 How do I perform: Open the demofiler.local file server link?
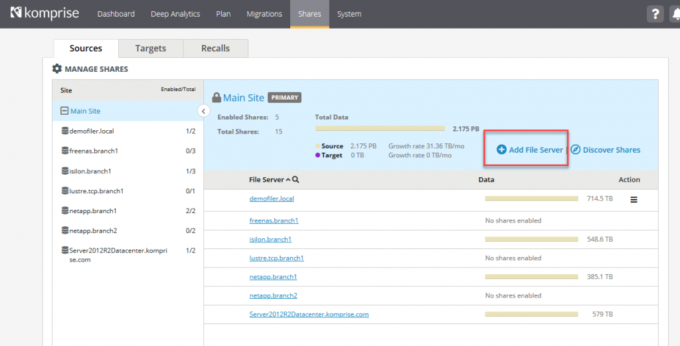coord(272,199)
